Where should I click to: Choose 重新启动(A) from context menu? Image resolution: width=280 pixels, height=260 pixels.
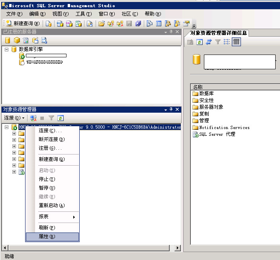(x=52, y=205)
